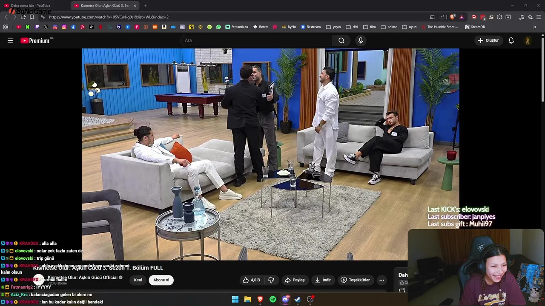This screenshot has height=306, width=545.
Task: Open the Restream bookmark
Action: [311, 27]
